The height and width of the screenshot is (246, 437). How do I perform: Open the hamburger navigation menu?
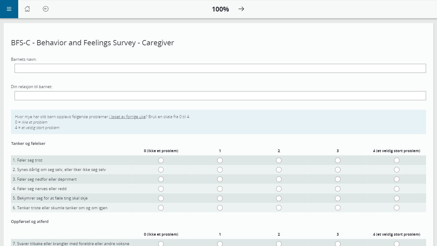click(9, 9)
